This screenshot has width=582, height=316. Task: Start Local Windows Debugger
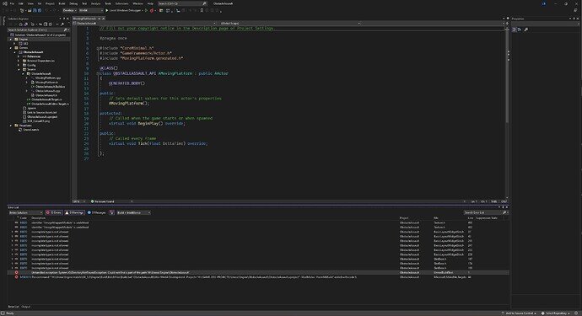tap(124, 10)
